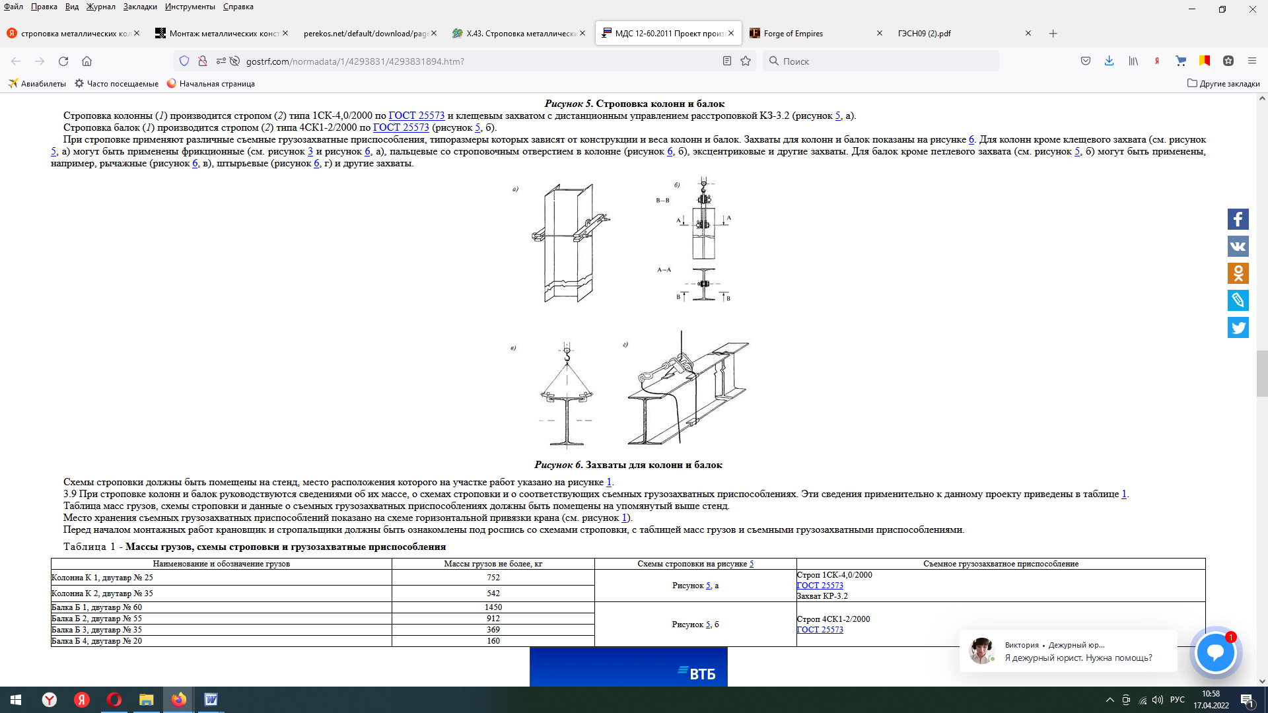The width and height of the screenshot is (1268, 713).
Task: Close the ГЭСН09 (2).pdf tab
Action: pyautogui.click(x=1028, y=34)
